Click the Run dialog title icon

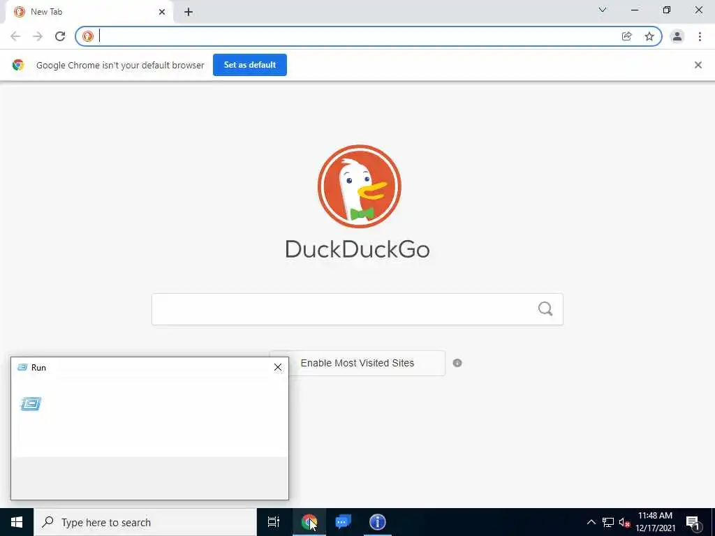click(22, 367)
